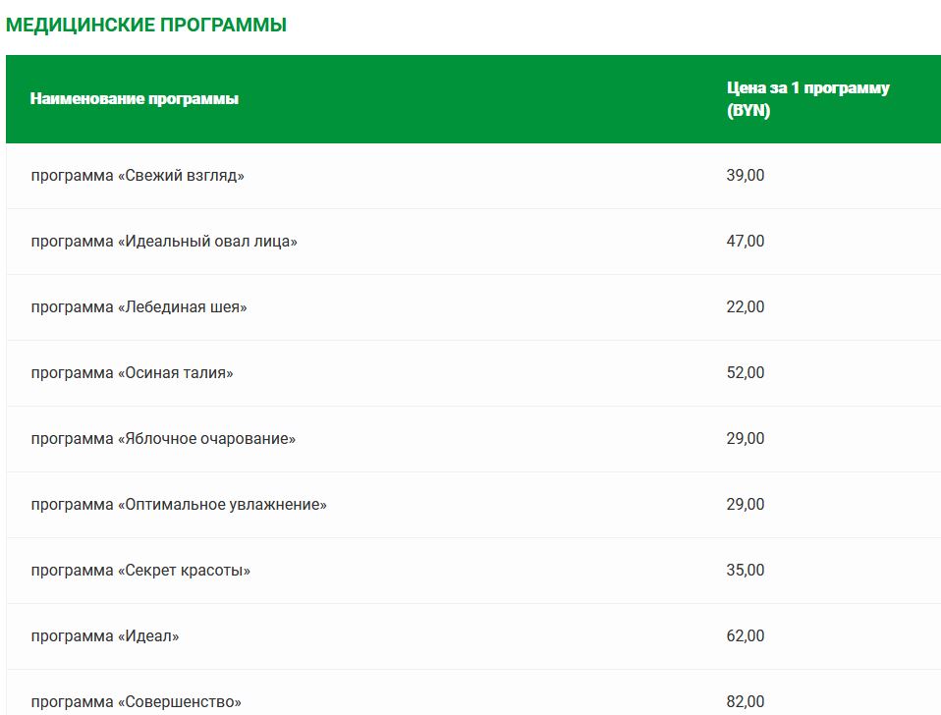Click the «Цена за 1 программу (BYN)» header
This screenshot has height=715, width=941.
808,99
